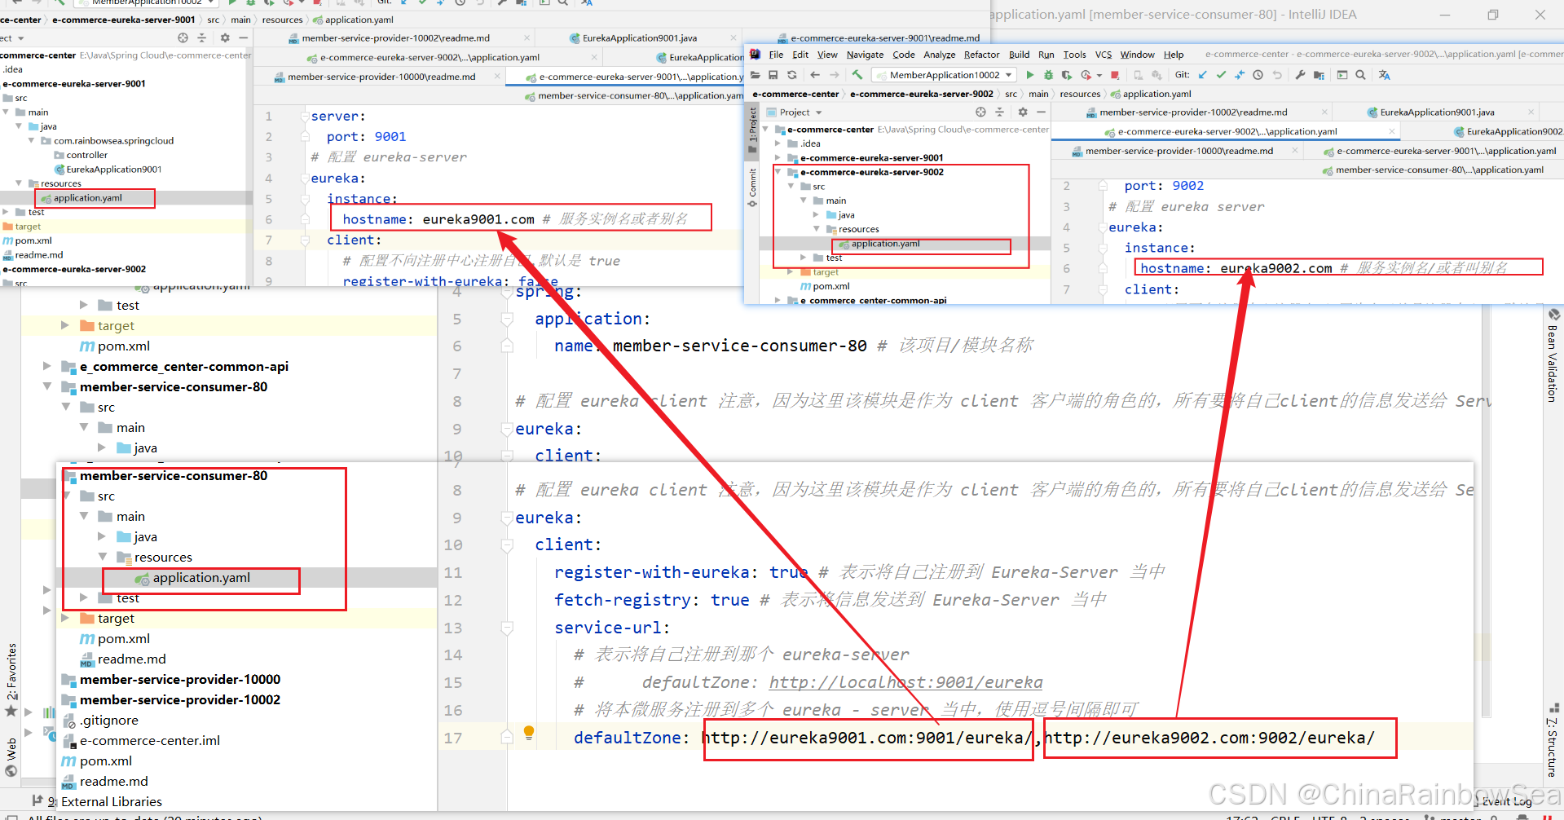Click the Synchronize icon in the right window toolbar
Screen dimensions: 1564x820
[791, 75]
